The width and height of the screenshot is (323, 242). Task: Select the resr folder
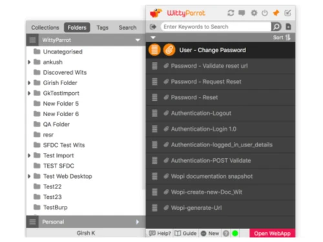pyautogui.click(x=48, y=135)
